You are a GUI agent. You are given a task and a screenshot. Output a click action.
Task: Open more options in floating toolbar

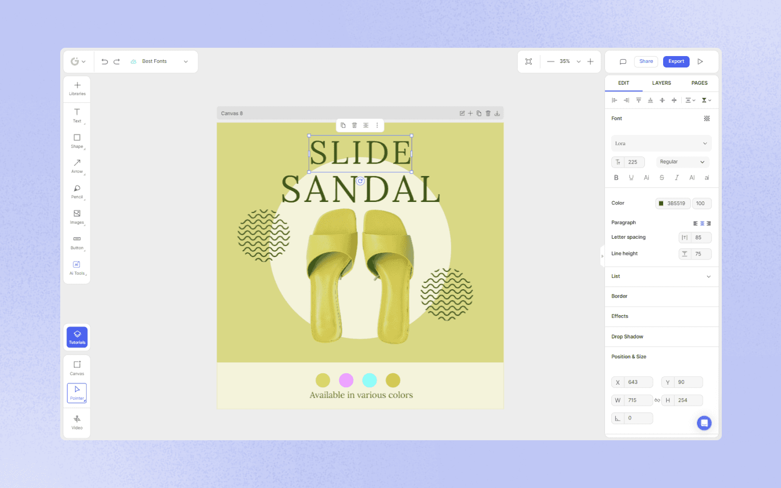[x=377, y=125]
